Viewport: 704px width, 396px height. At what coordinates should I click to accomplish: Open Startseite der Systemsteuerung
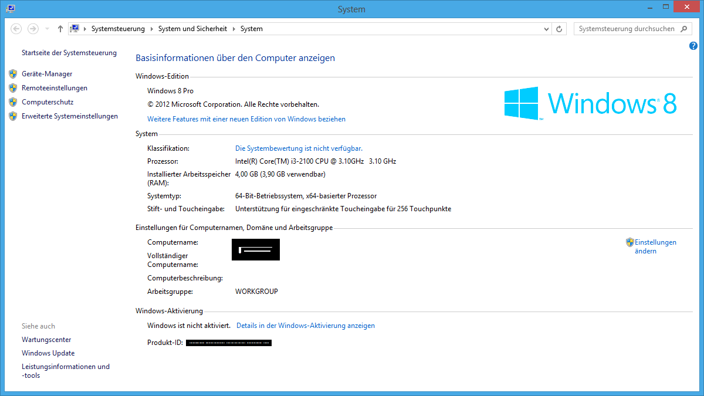point(69,53)
